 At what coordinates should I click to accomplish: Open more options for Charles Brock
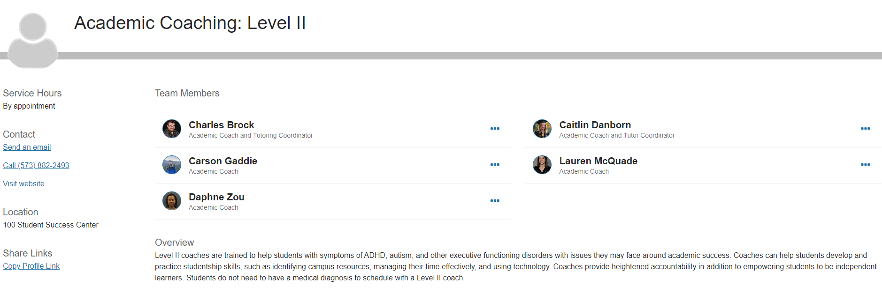[495, 129]
